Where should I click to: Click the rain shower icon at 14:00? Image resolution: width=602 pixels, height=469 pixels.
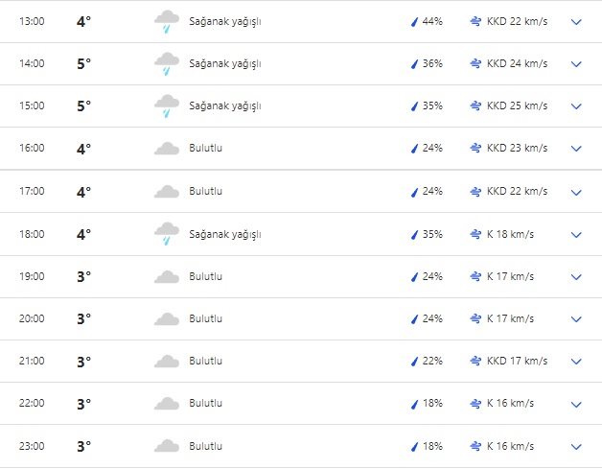click(167, 64)
